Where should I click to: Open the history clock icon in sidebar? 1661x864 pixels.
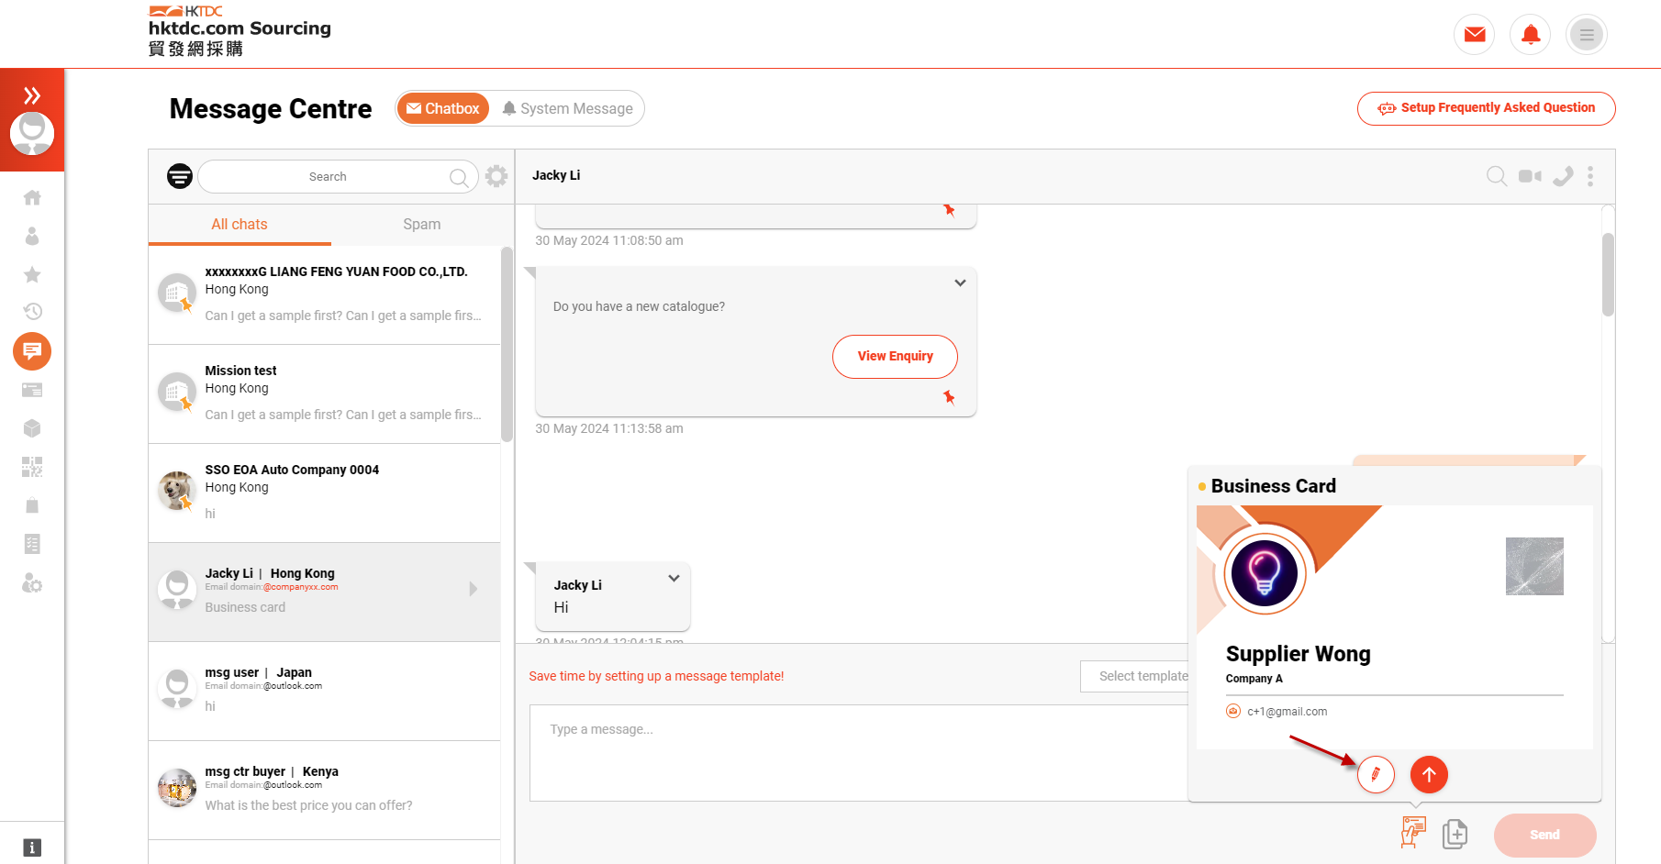[32, 312]
